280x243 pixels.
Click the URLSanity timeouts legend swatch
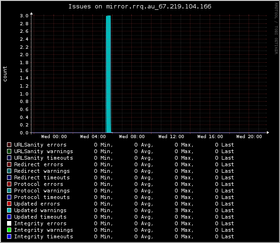tap(9, 158)
